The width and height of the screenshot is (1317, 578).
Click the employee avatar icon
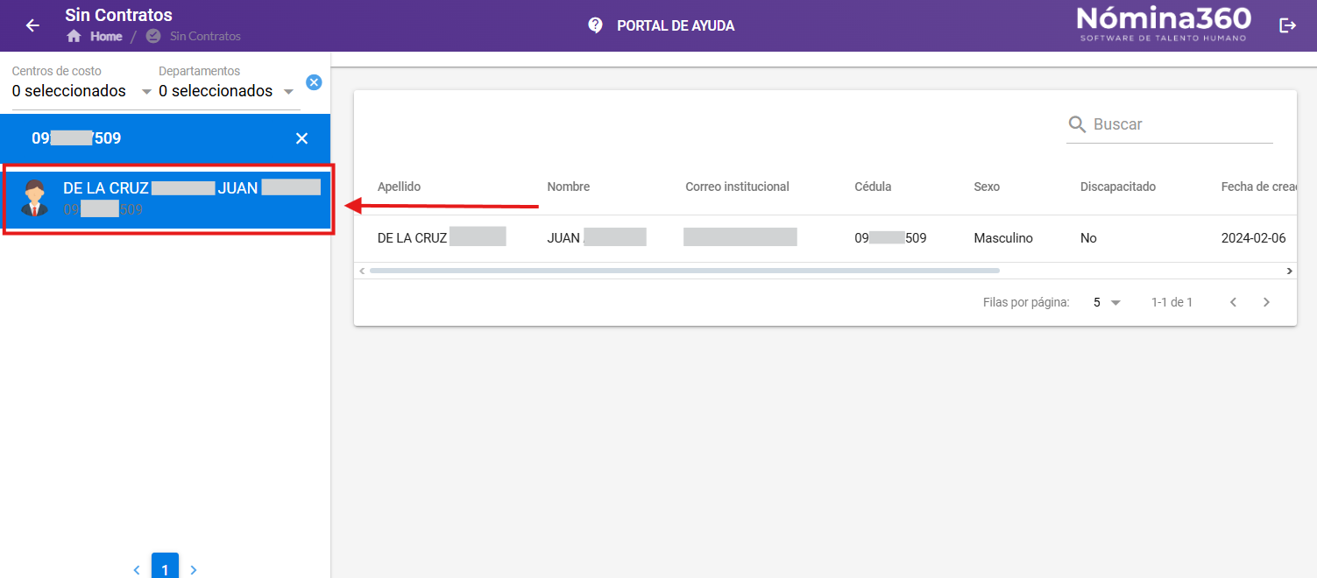coord(34,199)
